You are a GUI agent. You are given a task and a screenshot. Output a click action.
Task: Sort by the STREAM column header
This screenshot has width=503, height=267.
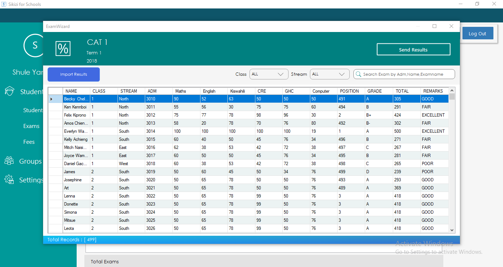(x=131, y=91)
